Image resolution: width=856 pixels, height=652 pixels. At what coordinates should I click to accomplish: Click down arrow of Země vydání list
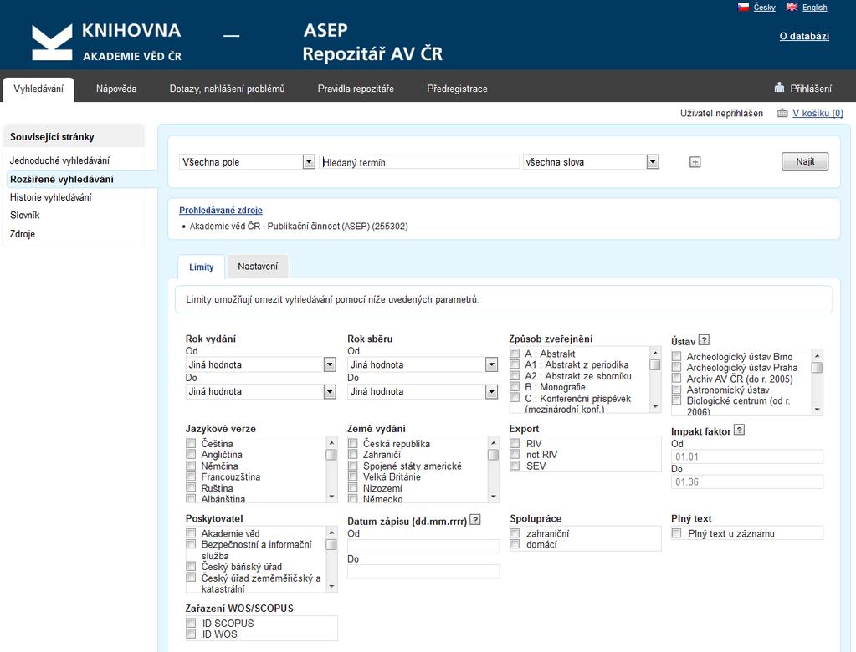point(494,497)
